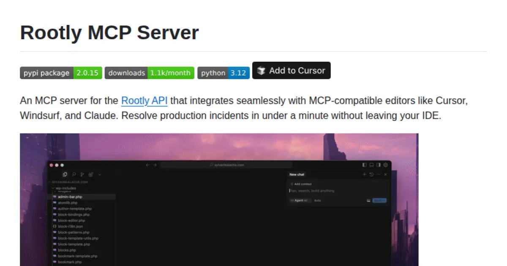Open the Extensions icon in the editor toolbar
This screenshot has height=266, width=507.
[x=91, y=174]
